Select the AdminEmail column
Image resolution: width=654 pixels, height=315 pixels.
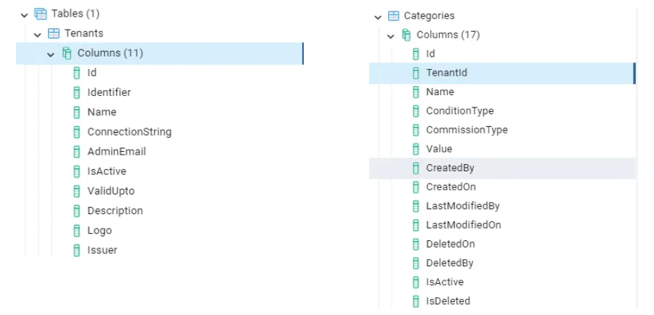[x=116, y=152]
